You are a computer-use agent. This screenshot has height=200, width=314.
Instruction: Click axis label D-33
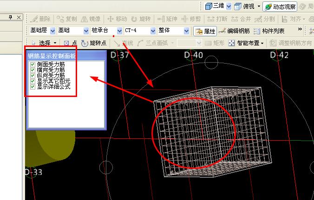pos(33,172)
